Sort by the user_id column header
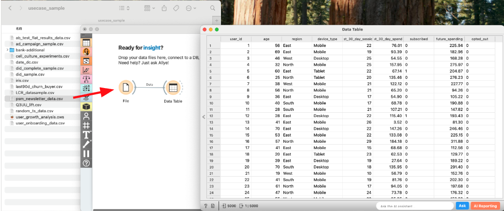504x211 pixels. point(236,39)
